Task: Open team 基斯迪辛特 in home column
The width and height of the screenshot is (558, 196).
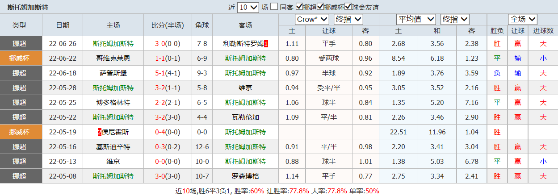Action: pos(113,147)
